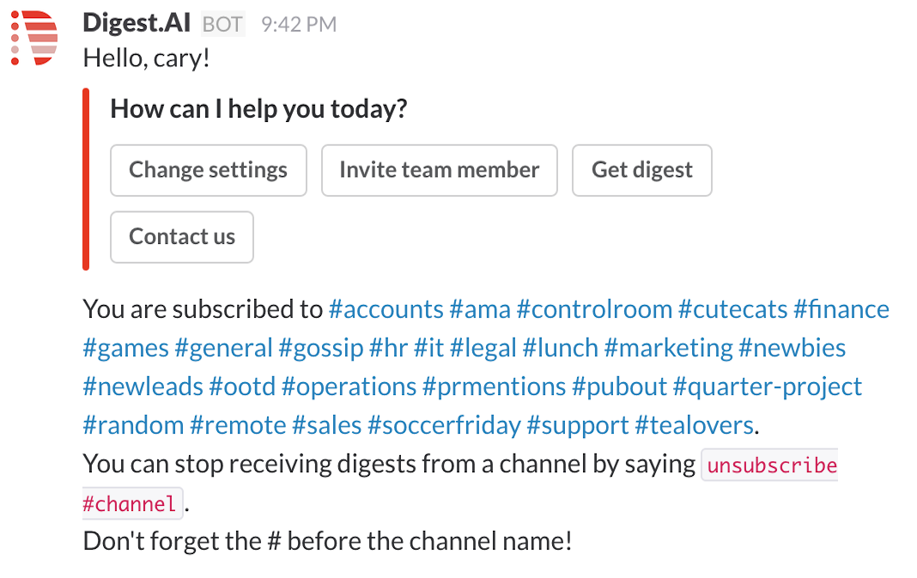Select the #support channel link
The height and width of the screenshot is (578, 917).
point(578,425)
